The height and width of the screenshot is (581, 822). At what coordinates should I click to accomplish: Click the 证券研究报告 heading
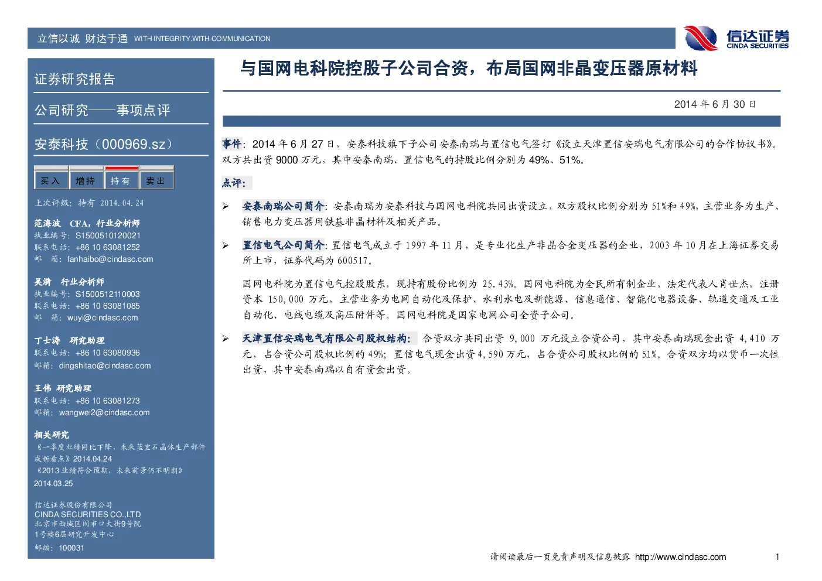tap(75, 79)
